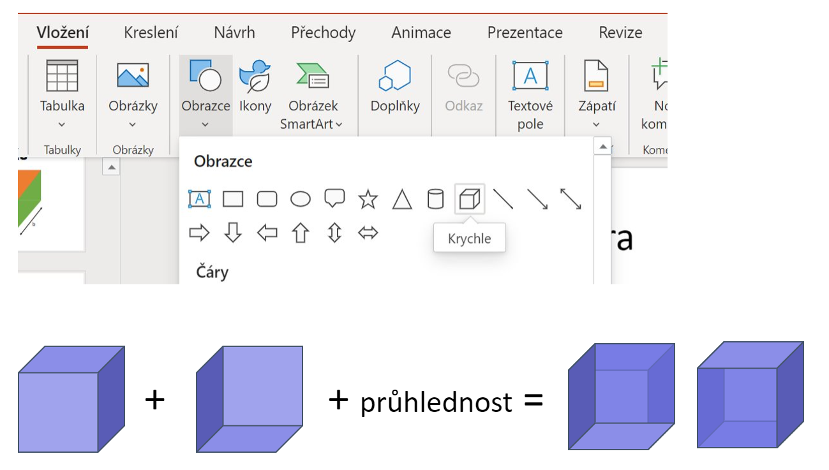Insert the speech bubble shape
This screenshot has width=829, height=470.
tap(334, 199)
